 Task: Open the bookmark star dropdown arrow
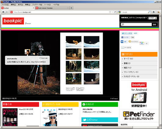(x=112, y=12)
